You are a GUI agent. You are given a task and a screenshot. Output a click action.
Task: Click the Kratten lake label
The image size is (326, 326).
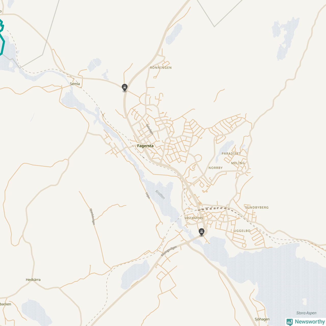[x=160, y=195]
